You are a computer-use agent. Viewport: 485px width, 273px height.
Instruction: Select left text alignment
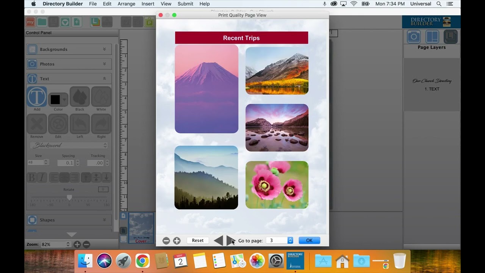[x=54, y=177]
